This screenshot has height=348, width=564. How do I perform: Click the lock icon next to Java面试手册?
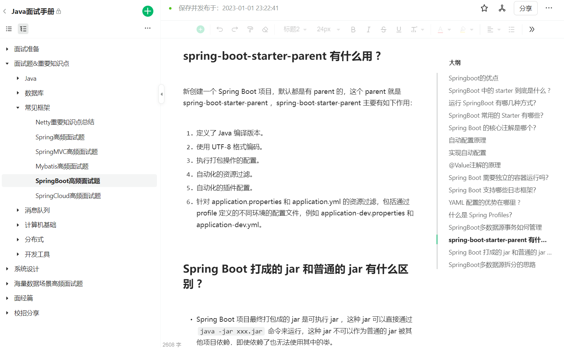coord(59,11)
